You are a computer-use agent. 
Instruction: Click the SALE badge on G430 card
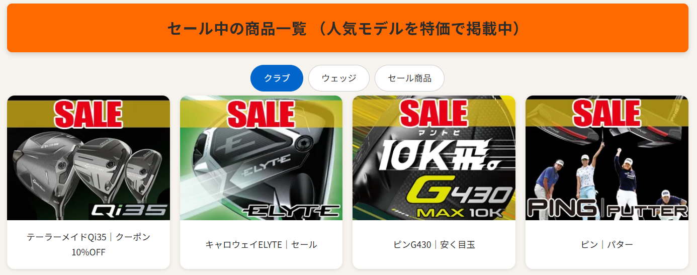[x=434, y=114]
